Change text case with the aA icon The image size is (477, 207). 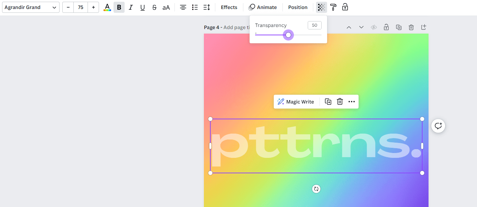(x=166, y=7)
